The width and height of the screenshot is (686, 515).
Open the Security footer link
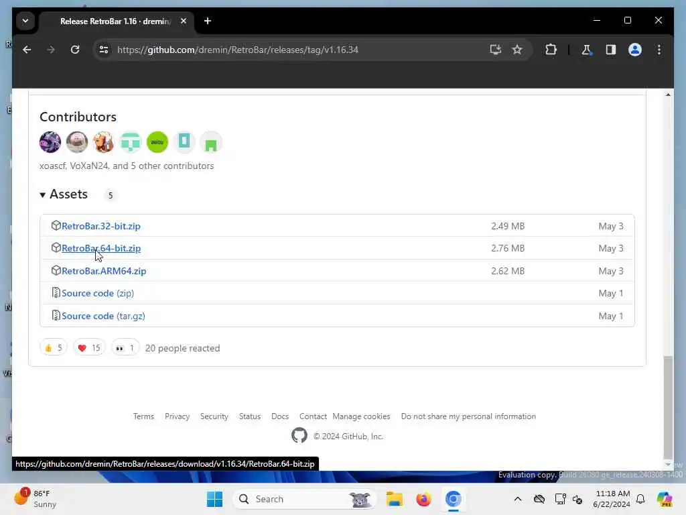[x=214, y=416]
